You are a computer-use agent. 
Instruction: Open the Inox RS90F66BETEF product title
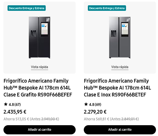pos(117,88)
